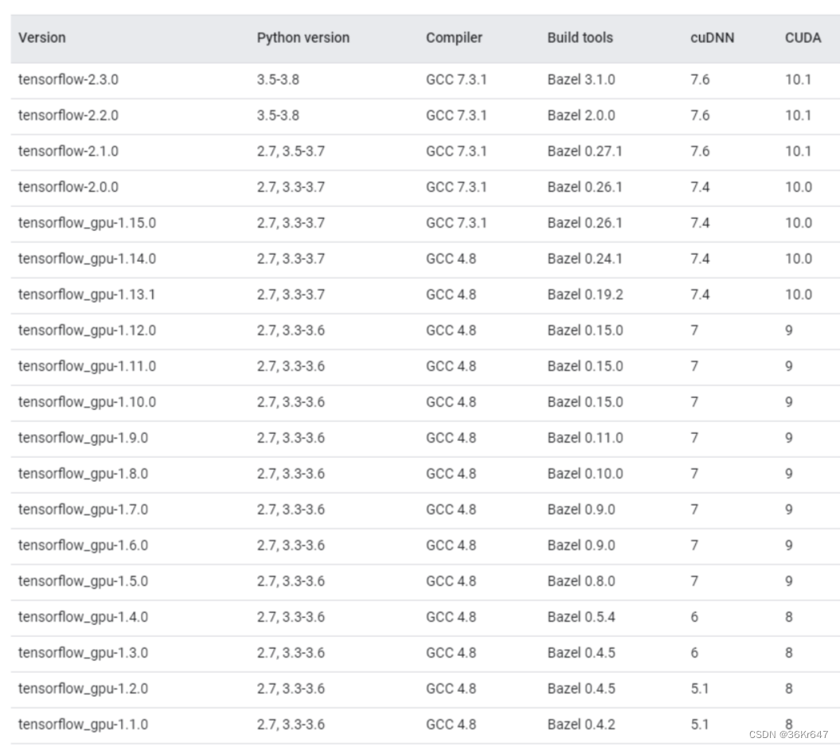The height and width of the screenshot is (746, 840).
Task: Click Bazel 0.9.0 in tensorflow_gpu-1.7.0 row
Action: tap(581, 510)
